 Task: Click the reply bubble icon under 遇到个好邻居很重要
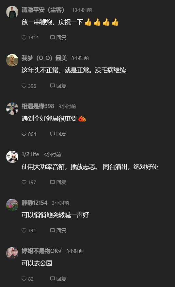coord(52,134)
